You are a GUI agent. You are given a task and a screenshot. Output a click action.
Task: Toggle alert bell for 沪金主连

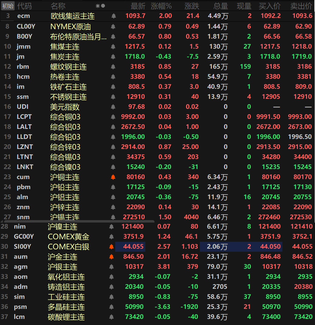click(111, 257)
